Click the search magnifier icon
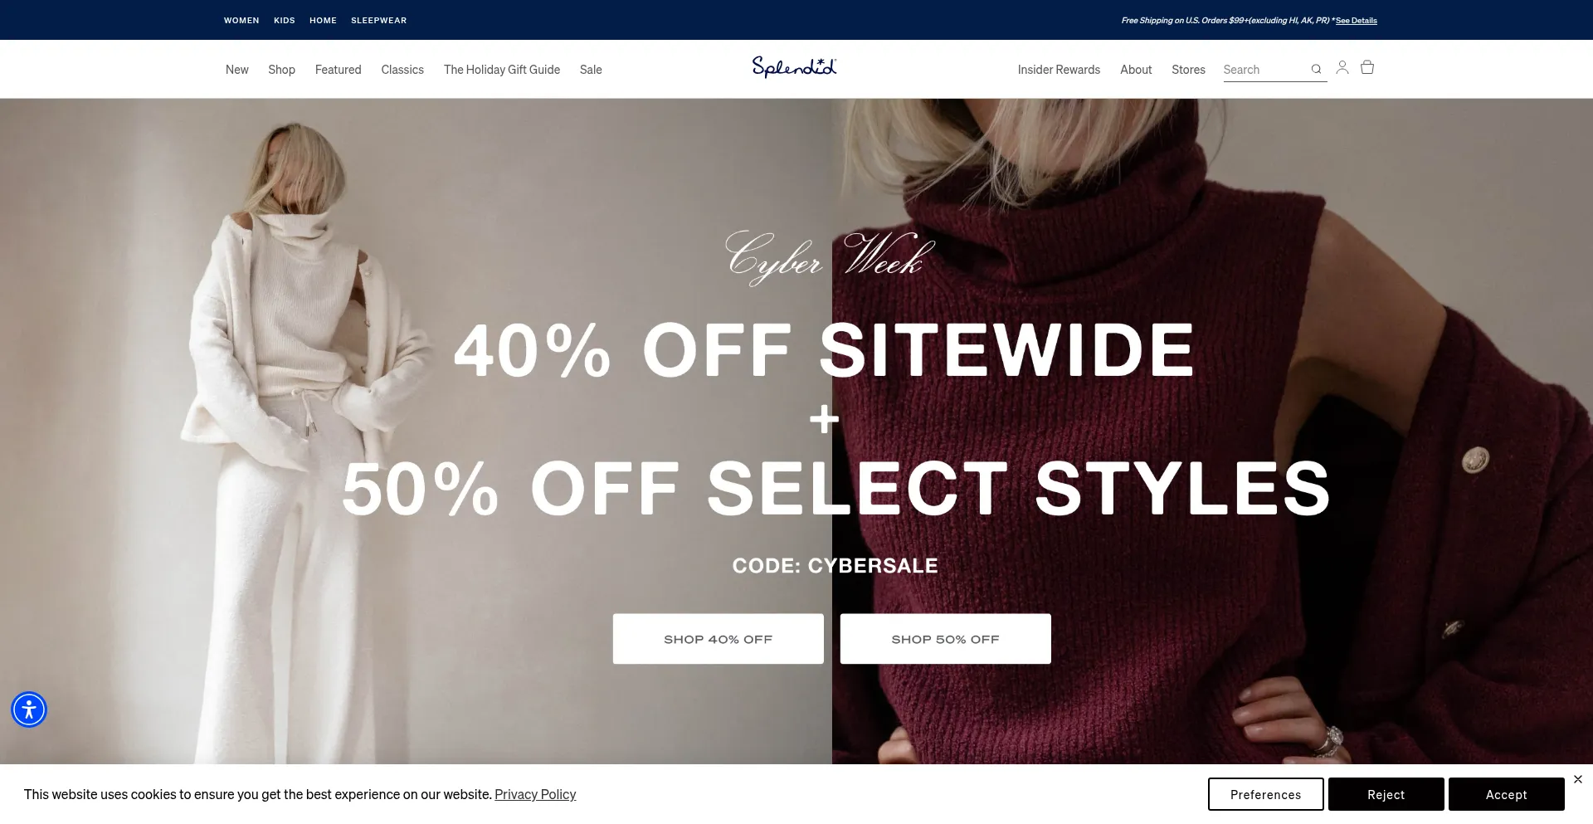Screen dimensions: 1593x824 coord(1316,70)
